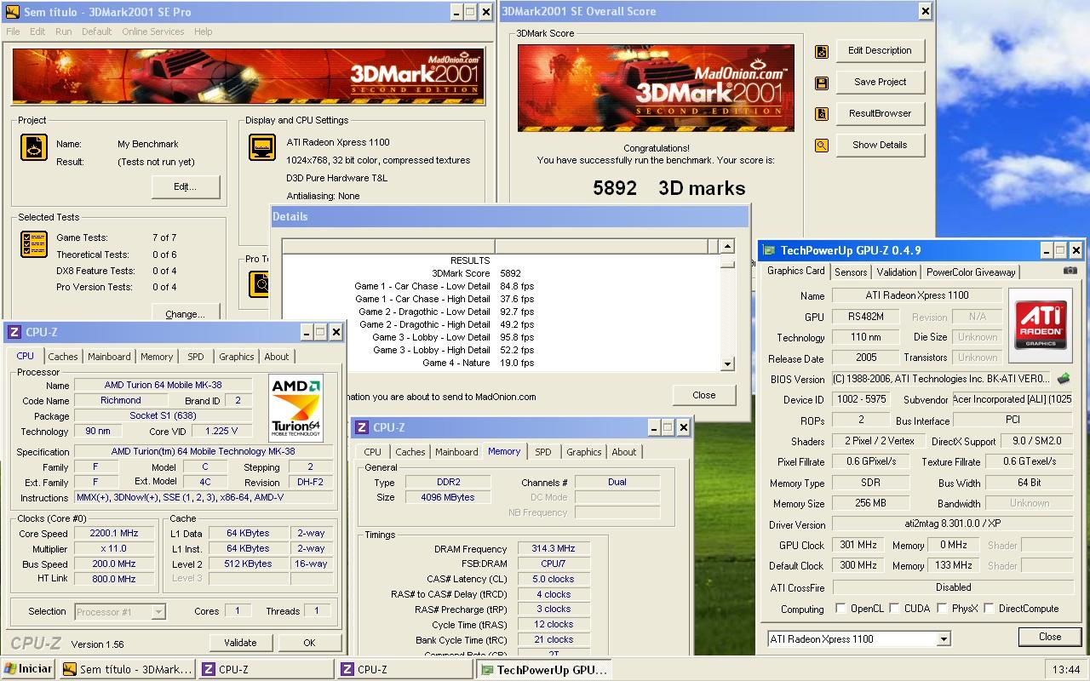
Task: Open the ATI Radeon Xpress 1100 card dropdown
Action: pos(944,639)
